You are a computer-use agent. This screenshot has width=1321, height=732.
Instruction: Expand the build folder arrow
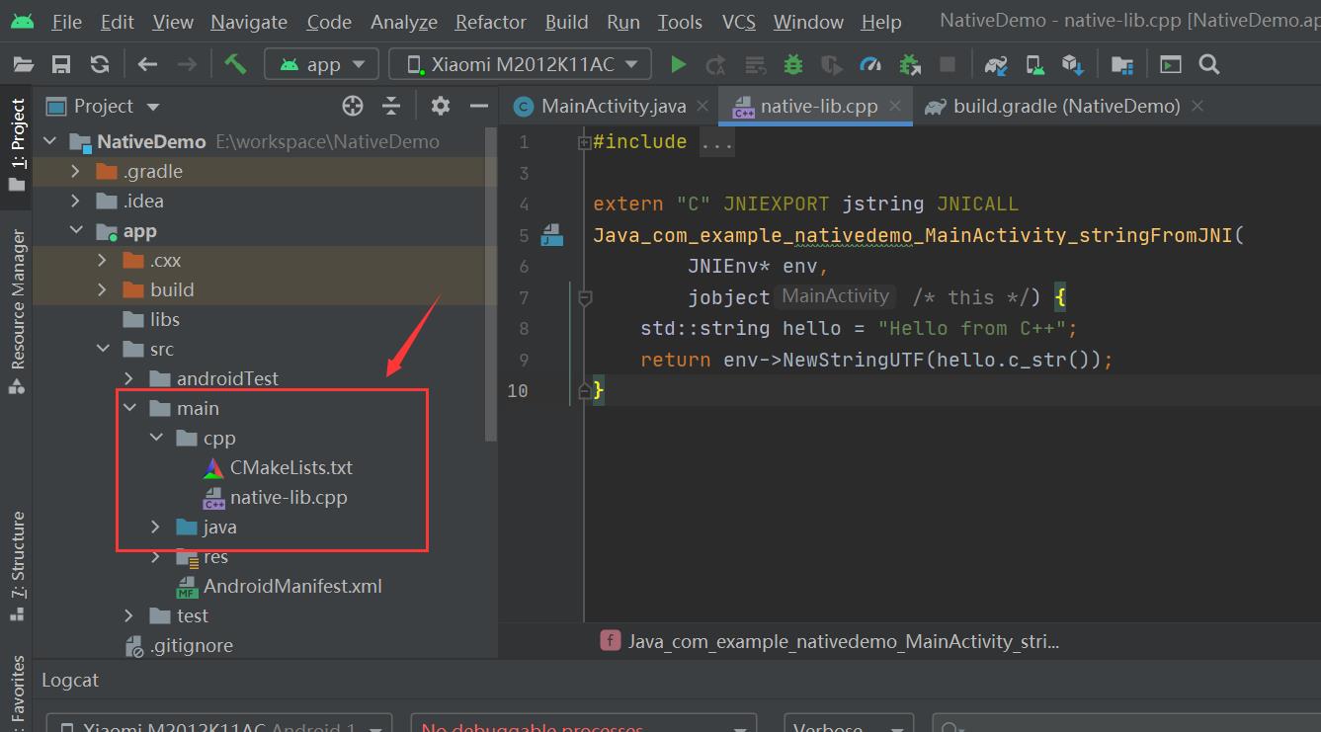click(103, 289)
